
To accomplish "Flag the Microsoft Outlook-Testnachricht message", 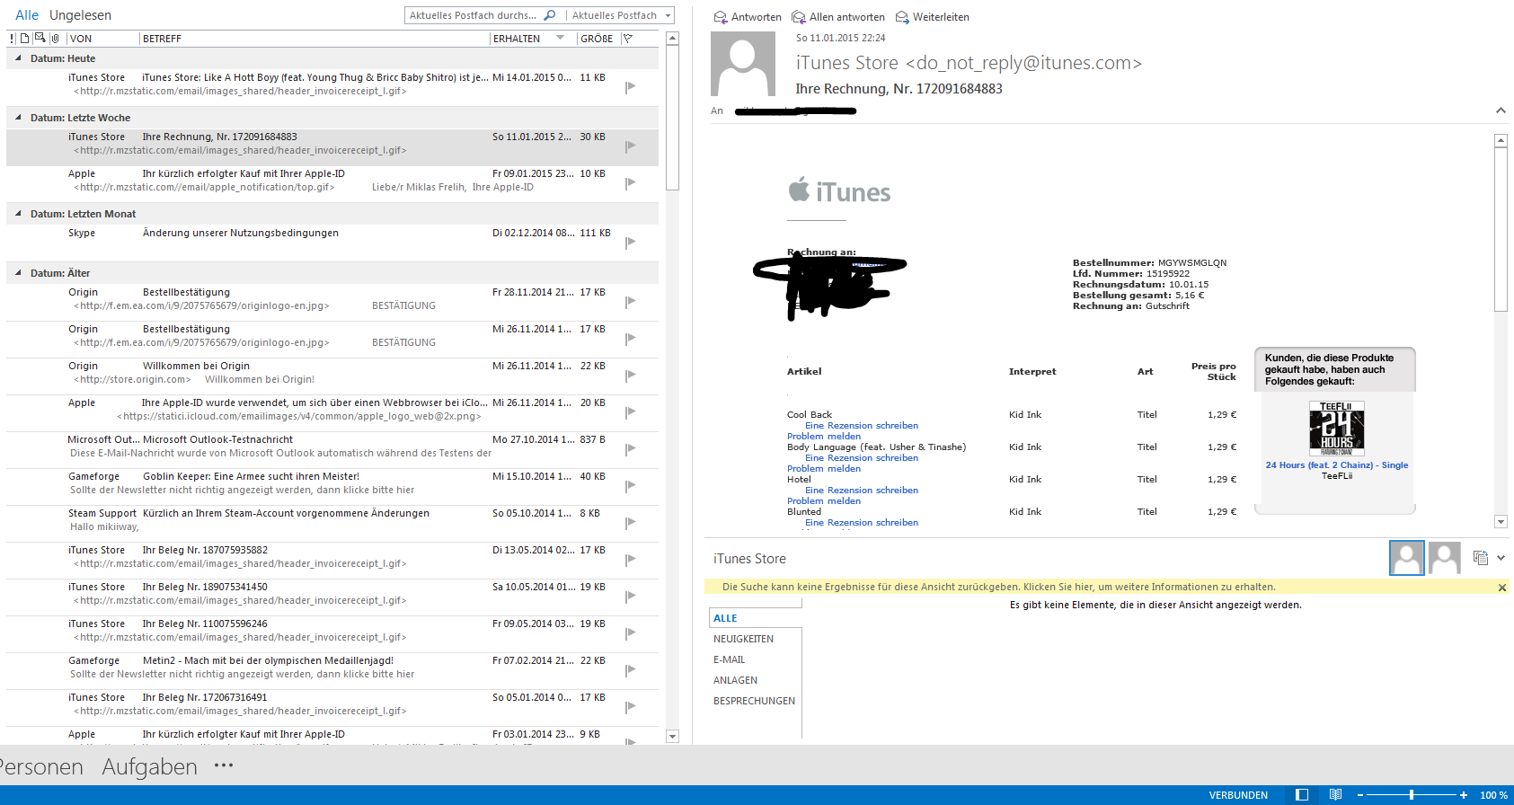I will pyautogui.click(x=631, y=448).
